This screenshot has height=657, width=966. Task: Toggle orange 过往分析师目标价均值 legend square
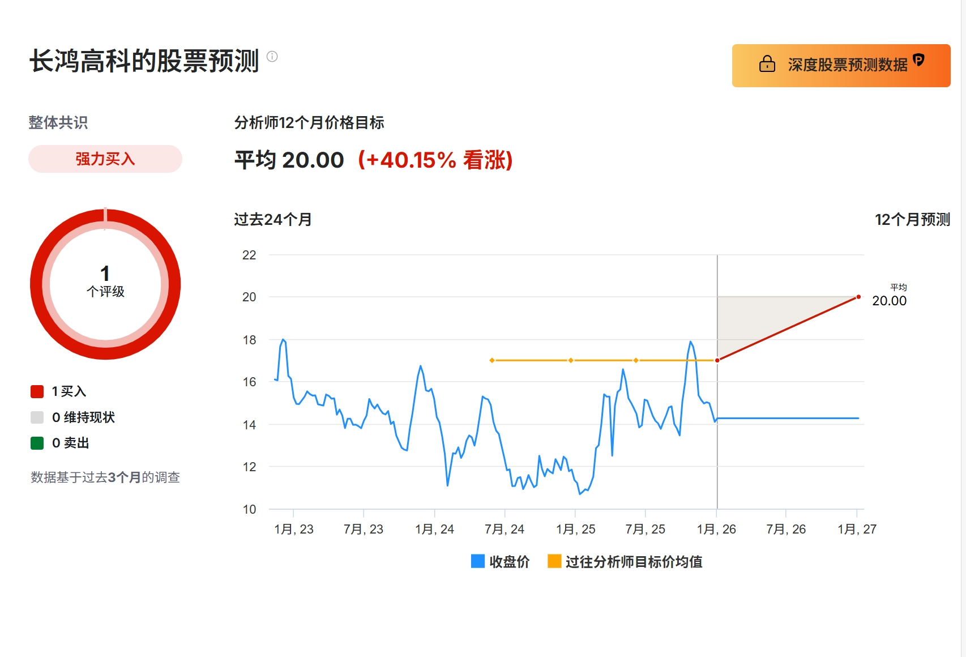[x=554, y=561]
